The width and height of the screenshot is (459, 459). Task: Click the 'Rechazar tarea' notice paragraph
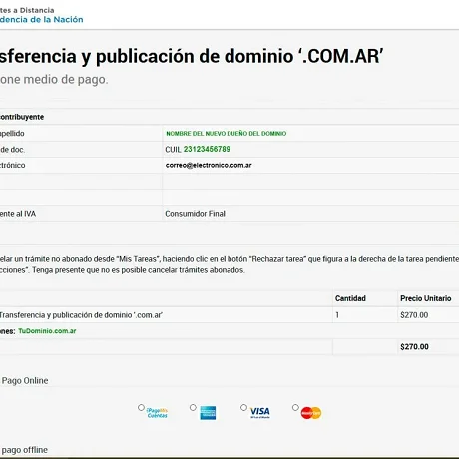coord(229,264)
